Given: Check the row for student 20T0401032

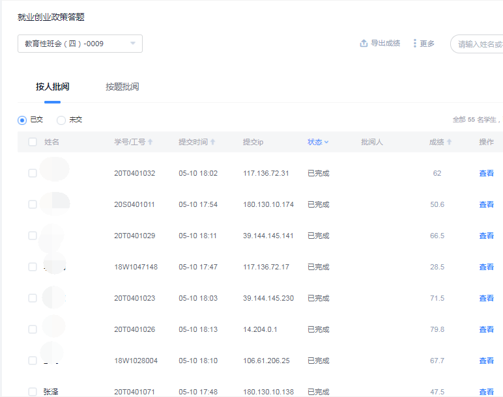Looking at the screenshot, I should (33, 173).
